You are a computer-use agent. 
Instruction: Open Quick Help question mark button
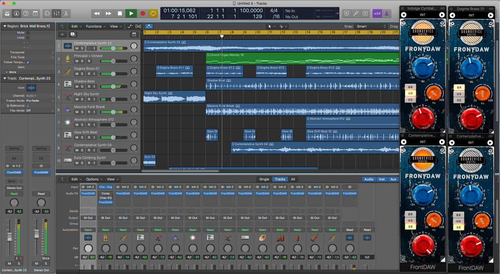(26, 13)
